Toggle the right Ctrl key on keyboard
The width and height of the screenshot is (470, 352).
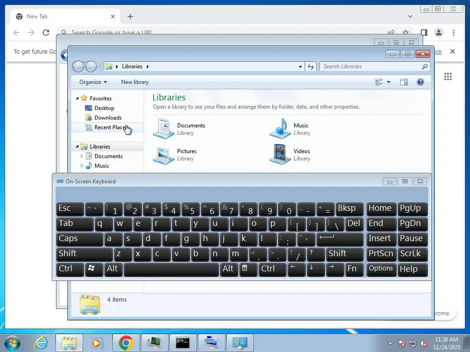273,269
